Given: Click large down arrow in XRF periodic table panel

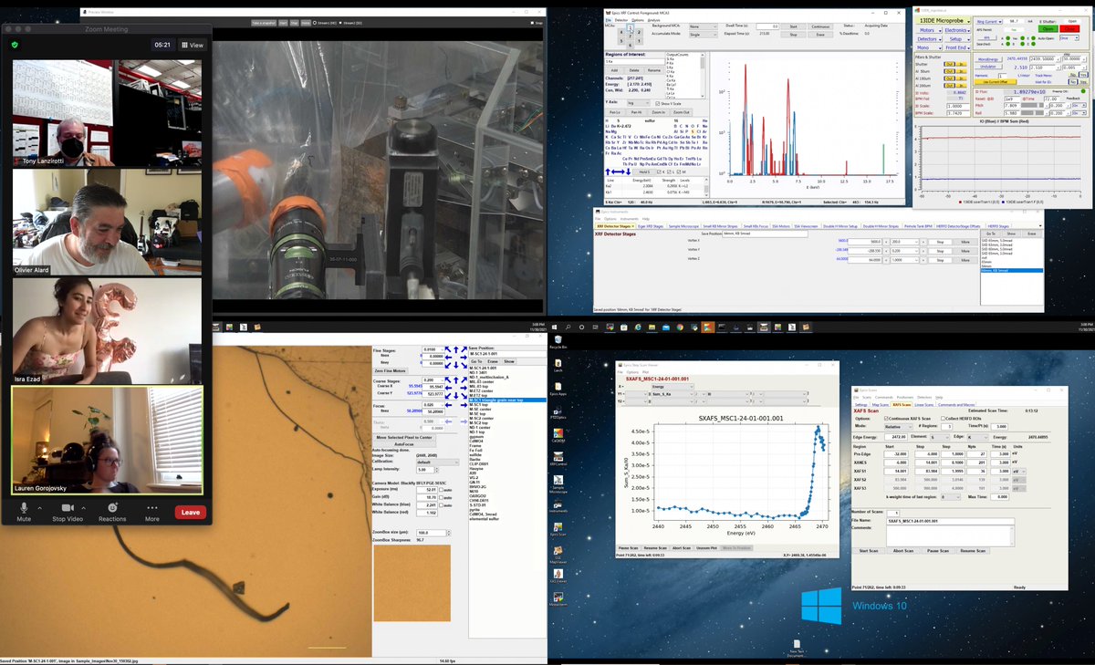Looking at the screenshot, I should (628, 171).
